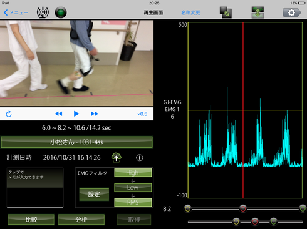Tap the dimmed 取得 button
Screen dimensions: 307x229
[134, 220]
